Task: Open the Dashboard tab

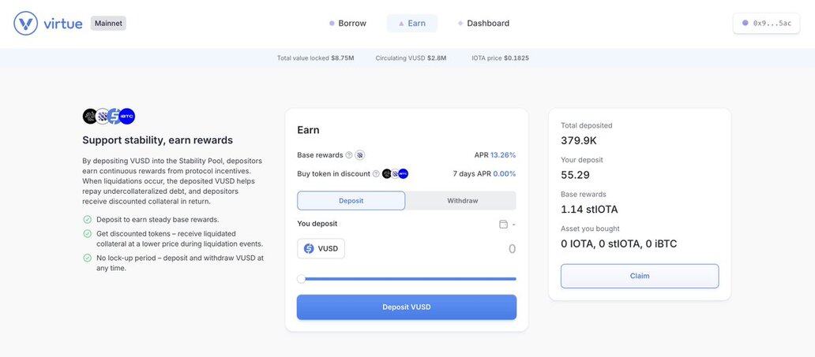Action: tap(483, 24)
